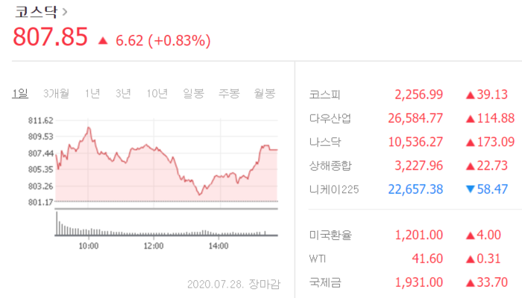Screen dimensions: 522x298
Task: Show the 3년 chart range
Action: [x=123, y=93]
